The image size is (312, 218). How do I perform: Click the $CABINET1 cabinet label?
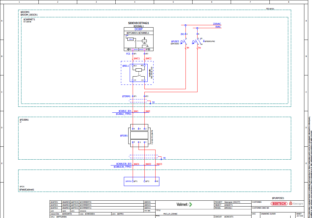point(29,19)
